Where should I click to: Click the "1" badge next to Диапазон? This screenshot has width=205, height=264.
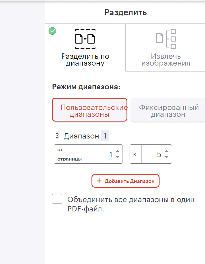pos(105,135)
